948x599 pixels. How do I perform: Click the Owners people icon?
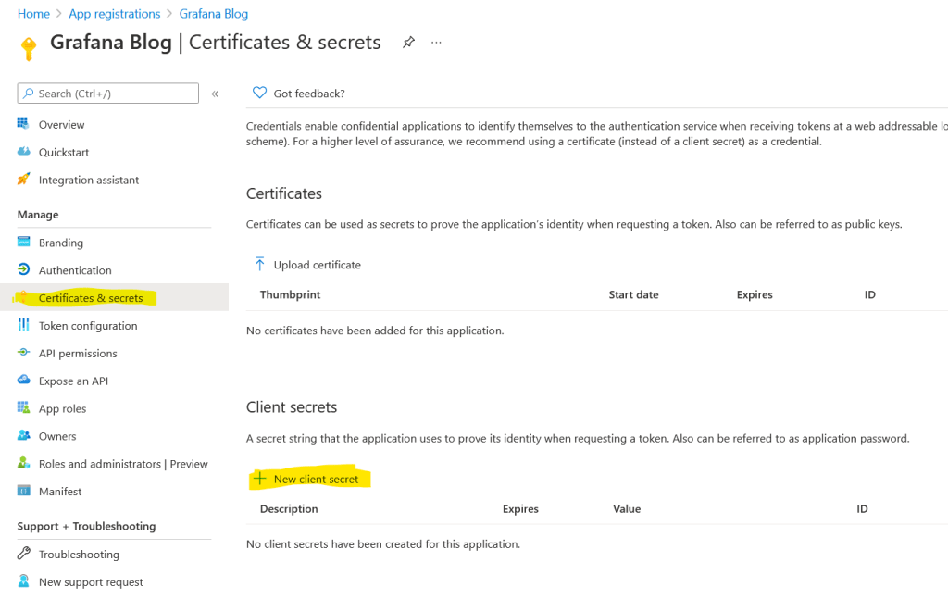24,436
